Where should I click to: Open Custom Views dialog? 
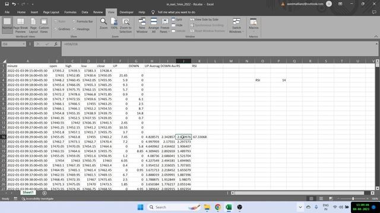tap(44, 25)
